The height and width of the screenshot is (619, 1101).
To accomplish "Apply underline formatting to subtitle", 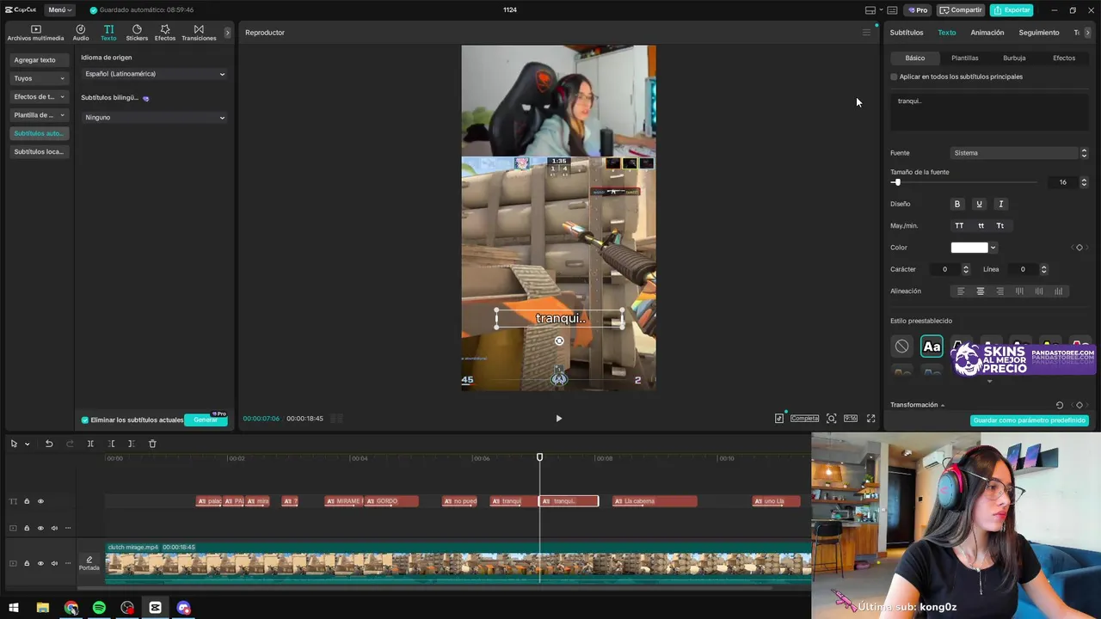I will (x=979, y=204).
